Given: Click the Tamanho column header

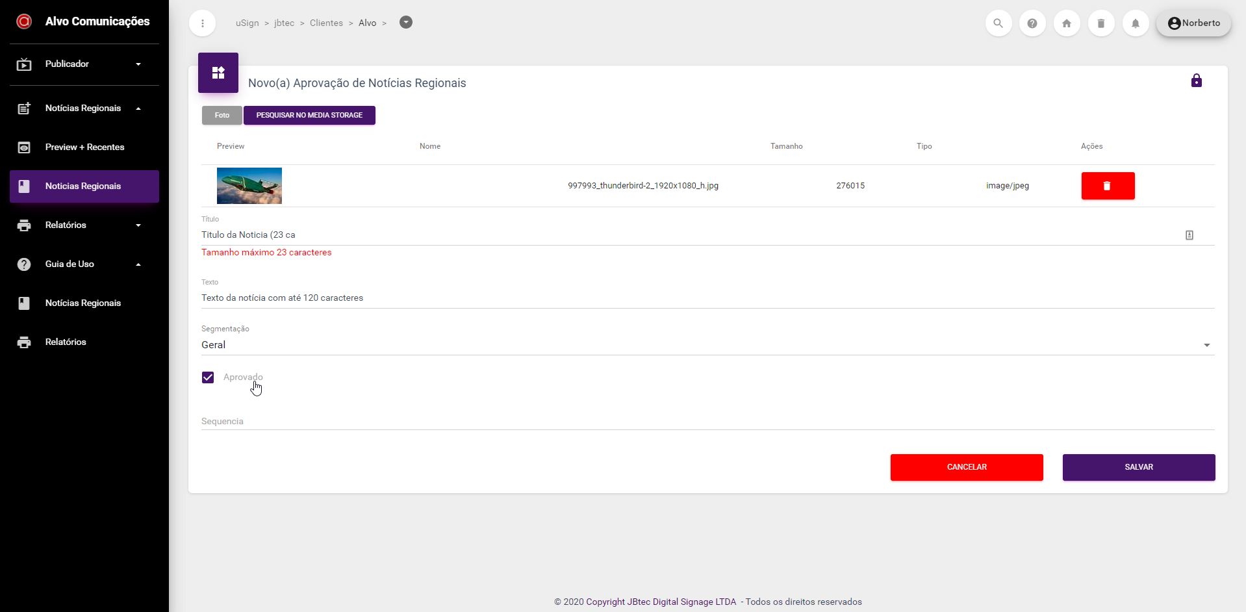Looking at the screenshot, I should pyautogui.click(x=786, y=147).
